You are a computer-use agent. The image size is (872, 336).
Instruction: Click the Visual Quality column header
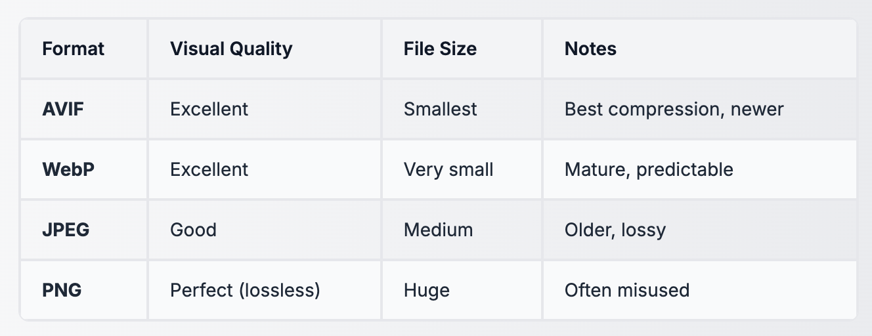(x=231, y=49)
